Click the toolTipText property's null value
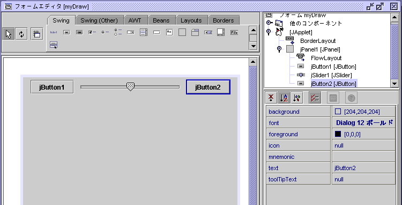The image size is (402, 205). tap(363, 179)
